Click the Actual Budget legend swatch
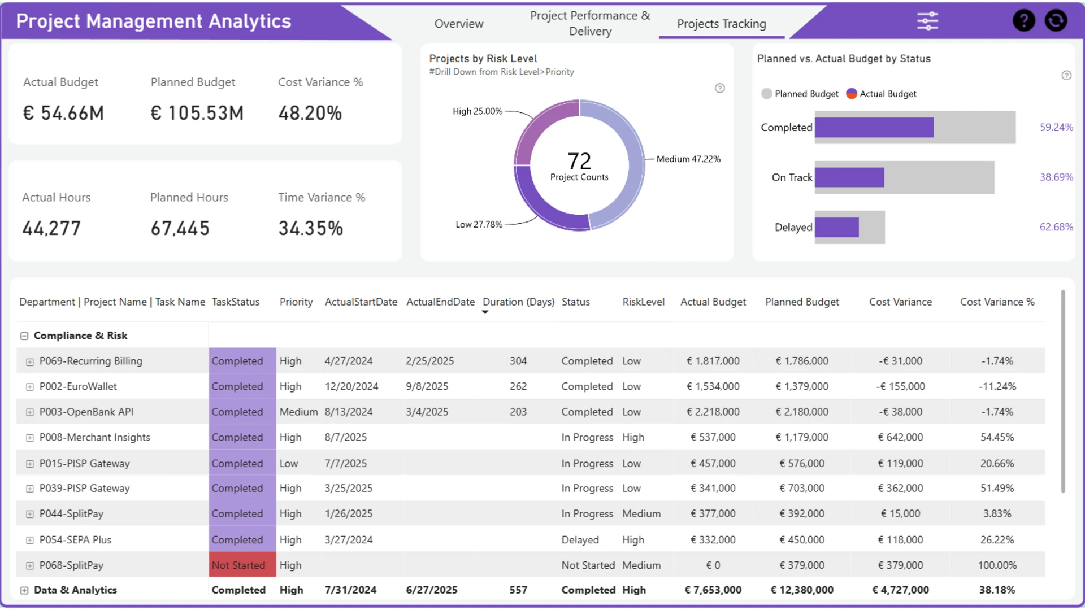Viewport: 1085px width, 610px height. click(851, 94)
